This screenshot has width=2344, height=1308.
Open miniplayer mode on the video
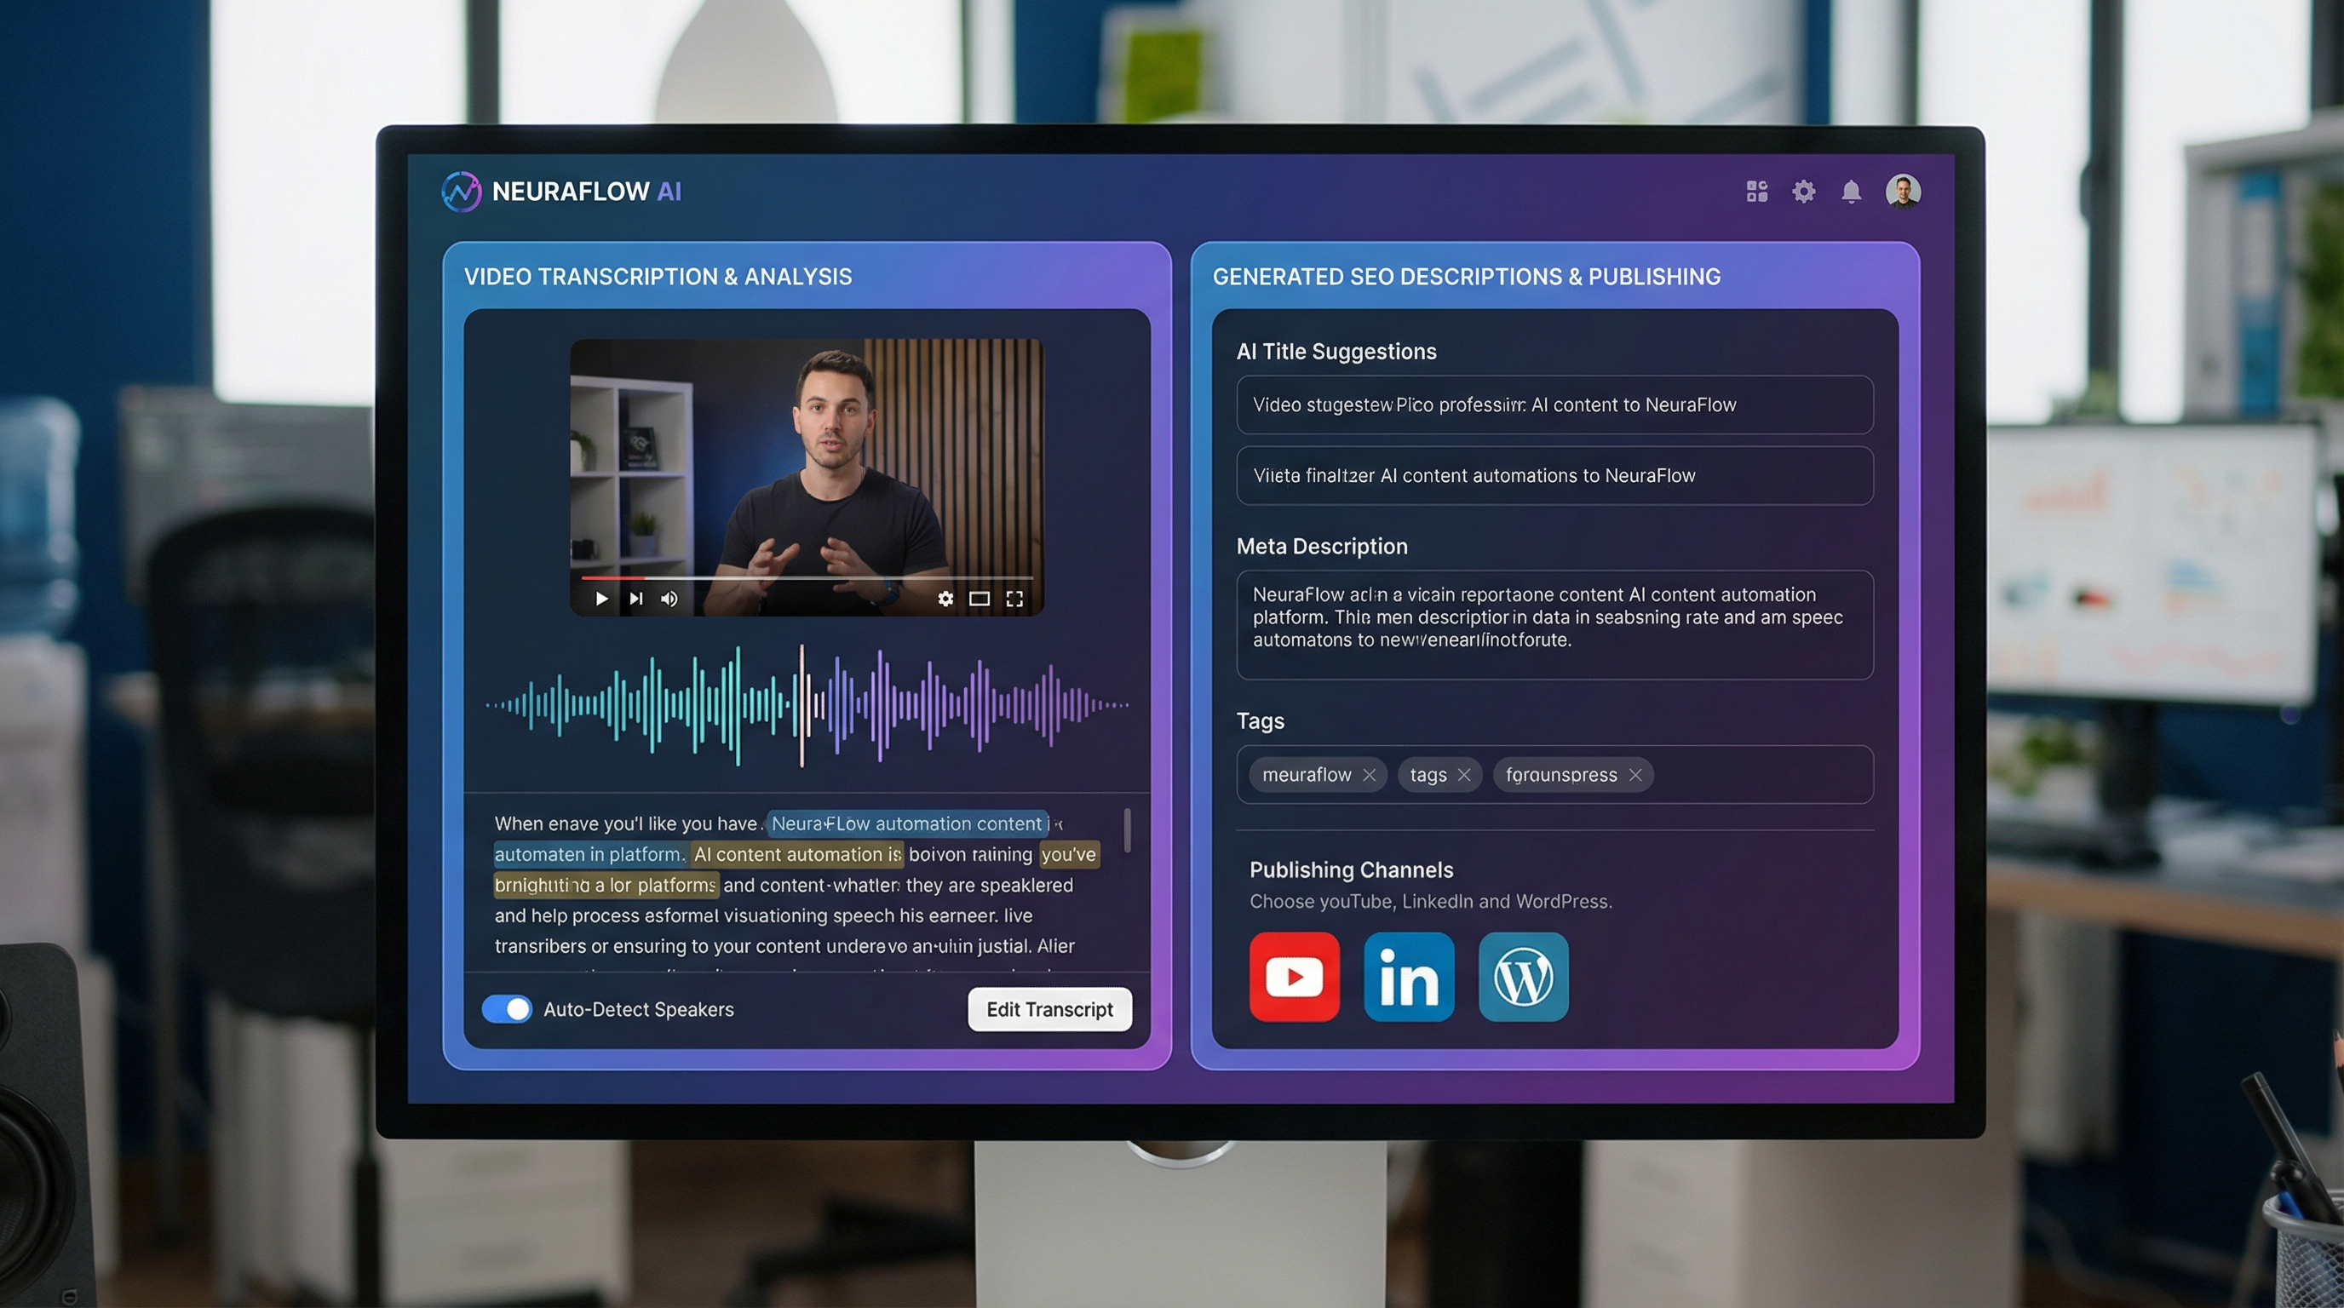coord(980,599)
